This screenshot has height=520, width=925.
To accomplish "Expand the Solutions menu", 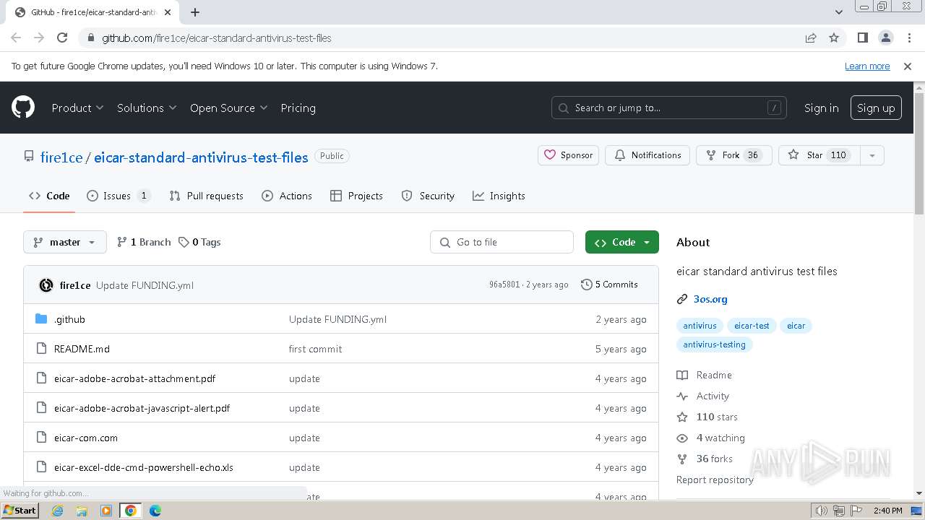I will click(147, 108).
